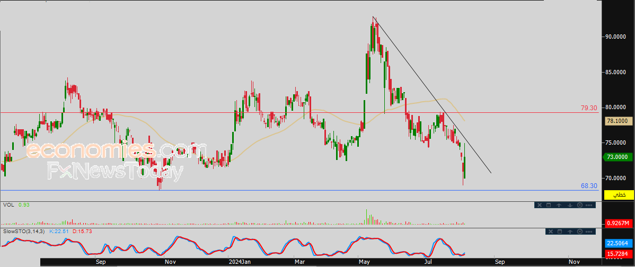This screenshot has height=267, width=635.
Task: Move the VOL panel down
Action: (570, 205)
